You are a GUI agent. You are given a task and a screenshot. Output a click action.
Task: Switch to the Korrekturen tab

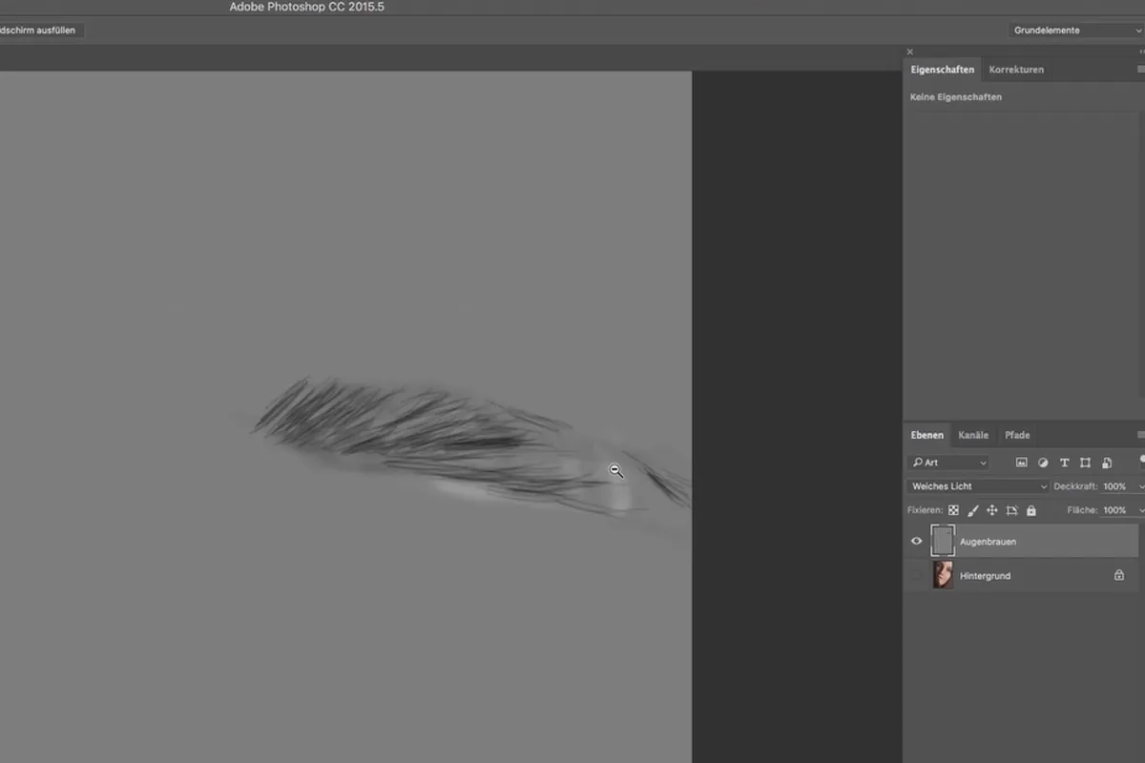1016,70
